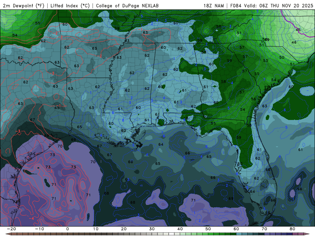Viewport: 315px width, 236px height.
Task: Click the 20 label on the color scale
Action: (124, 229)
